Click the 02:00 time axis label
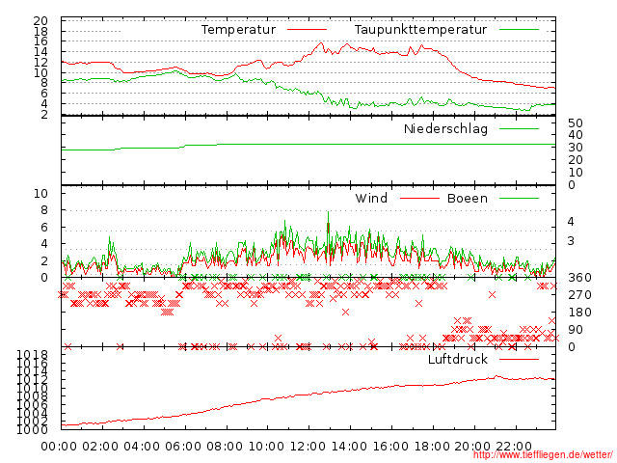Viewport: 617px width, 463px height. [x=100, y=446]
